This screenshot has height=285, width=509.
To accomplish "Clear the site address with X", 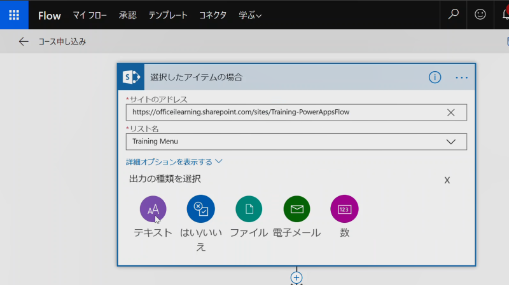I will pos(450,112).
